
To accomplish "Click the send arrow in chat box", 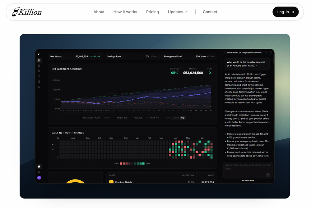I will pos(268,175).
